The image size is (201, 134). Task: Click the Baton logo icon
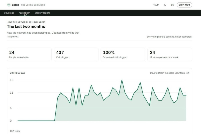(x=9, y=5)
